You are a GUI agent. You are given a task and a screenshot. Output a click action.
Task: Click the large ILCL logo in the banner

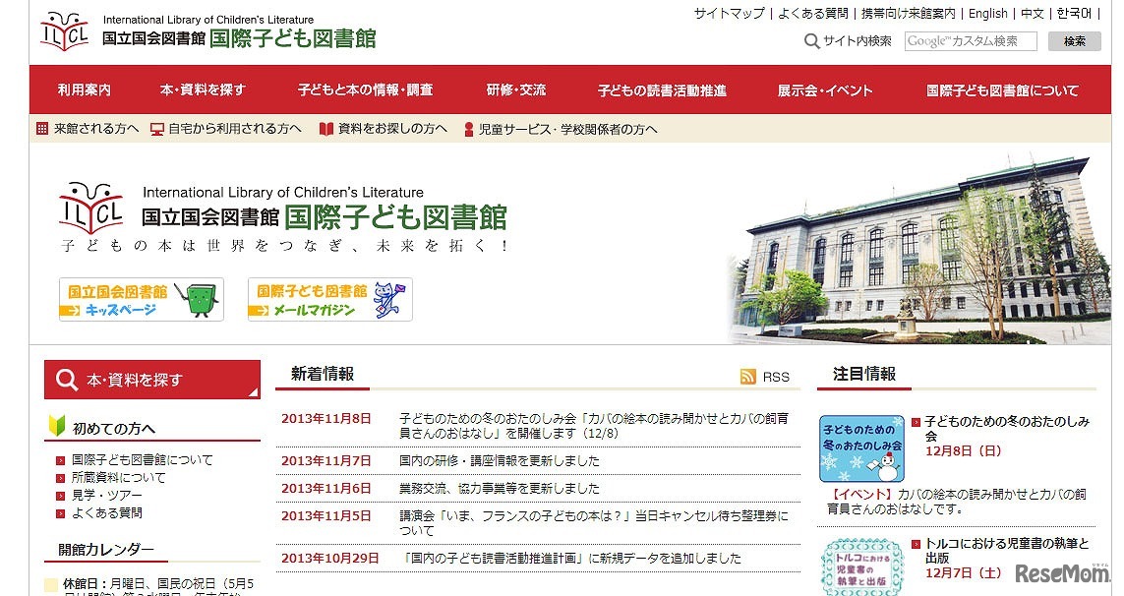pyautogui.click(x=91, y=208)
